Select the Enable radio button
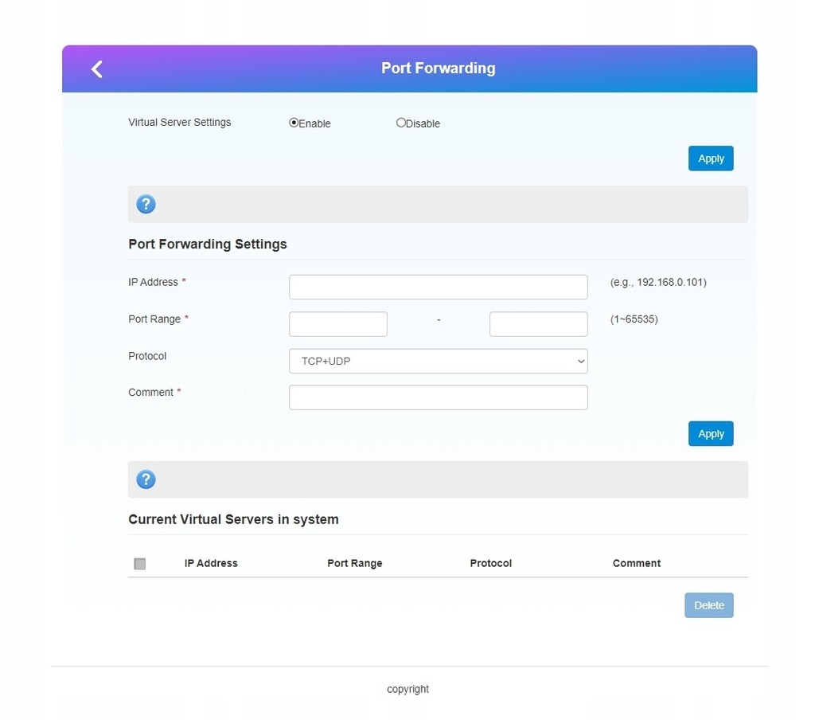The width and height of the screenshot is (815, 720). [x=294, y=123]
